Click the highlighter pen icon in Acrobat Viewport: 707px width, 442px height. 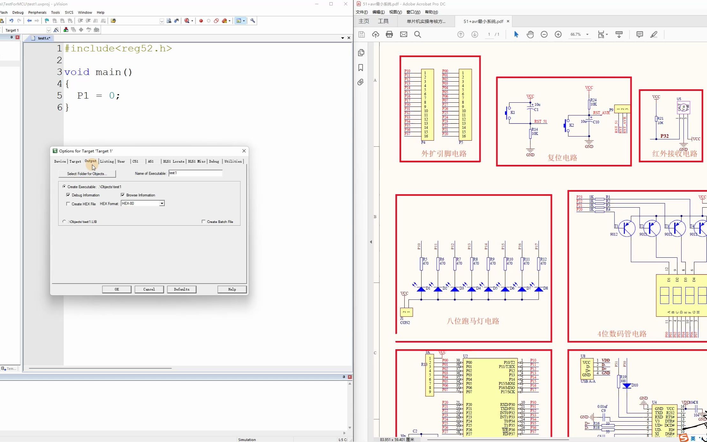(654, 34)
